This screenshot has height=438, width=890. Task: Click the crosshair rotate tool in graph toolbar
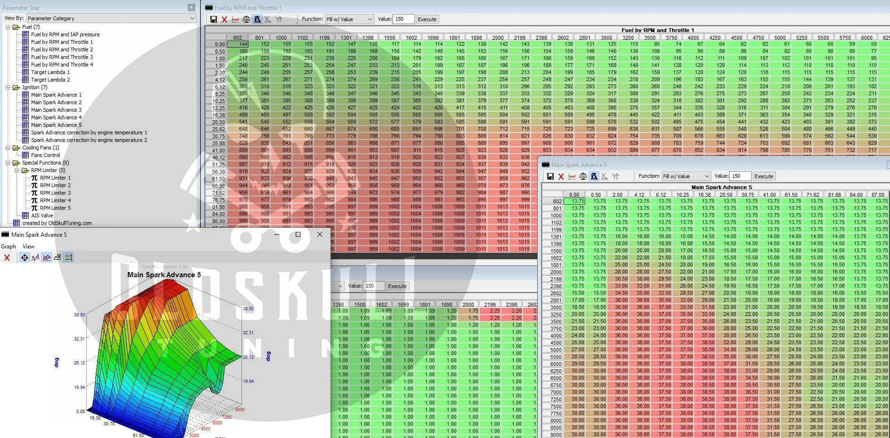(25, 257)
